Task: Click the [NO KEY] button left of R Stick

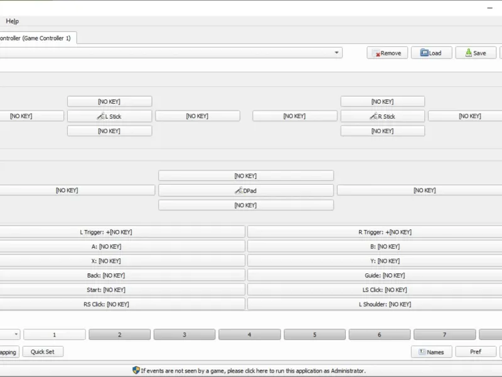Action: click(294, 116)
